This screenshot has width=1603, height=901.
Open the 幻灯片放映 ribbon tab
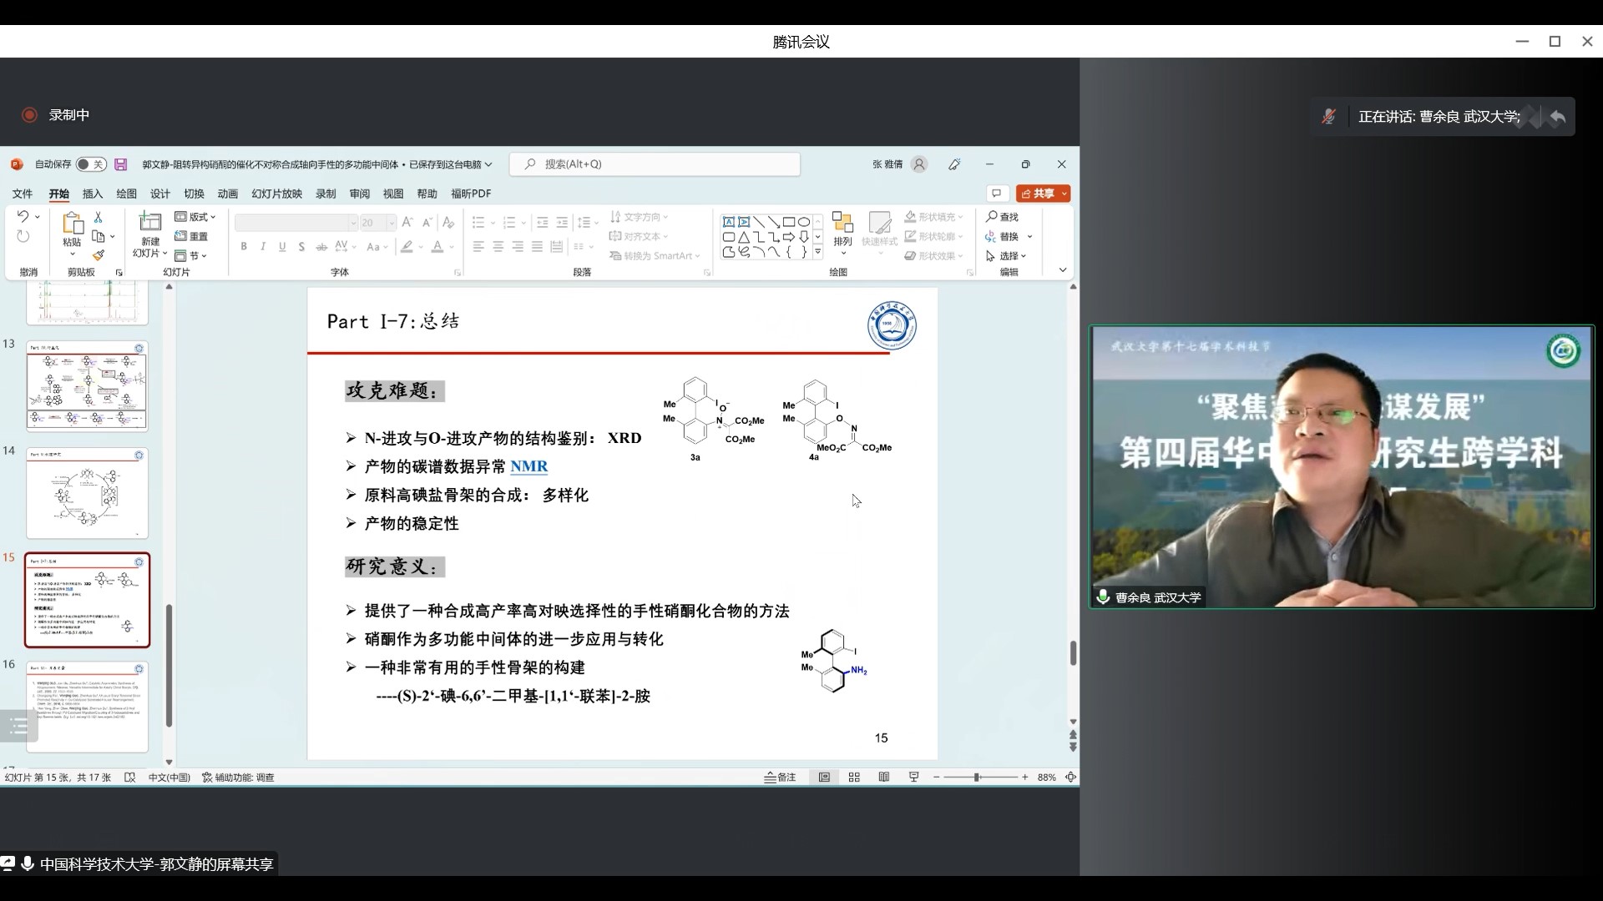(x=276, y=194)
